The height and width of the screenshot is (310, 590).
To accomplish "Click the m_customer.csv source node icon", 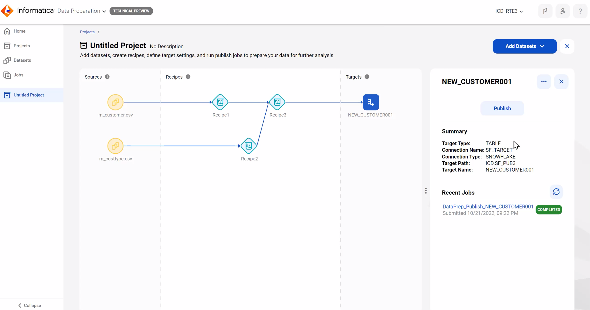I will tap(115, 102).
